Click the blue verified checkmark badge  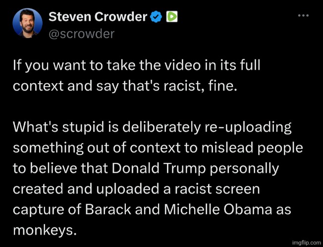pos(157,17)
